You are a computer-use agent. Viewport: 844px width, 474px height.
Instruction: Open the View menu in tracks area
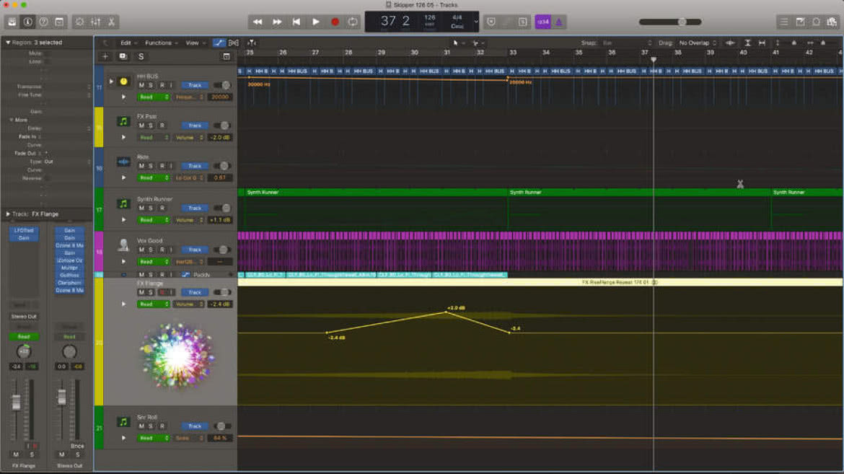pyautogui.click(x=195, y=43)
